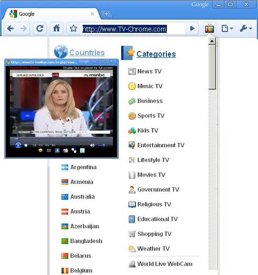This screenshot has width=258, height=275.
Task: Open the wrench settings dropdown
Action: (246, 29)
